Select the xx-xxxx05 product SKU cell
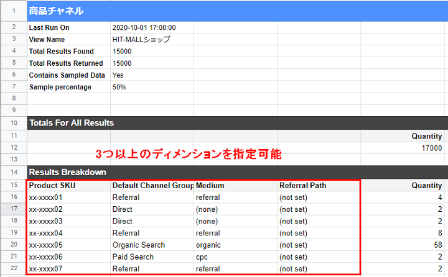 (46, 245)
